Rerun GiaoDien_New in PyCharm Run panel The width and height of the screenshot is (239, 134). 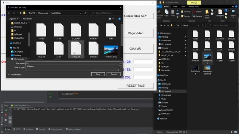[x=6, y=110]
